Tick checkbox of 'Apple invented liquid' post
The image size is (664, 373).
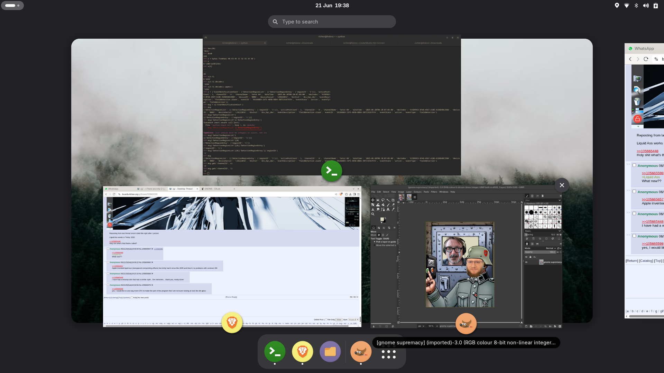coord(108,262)
